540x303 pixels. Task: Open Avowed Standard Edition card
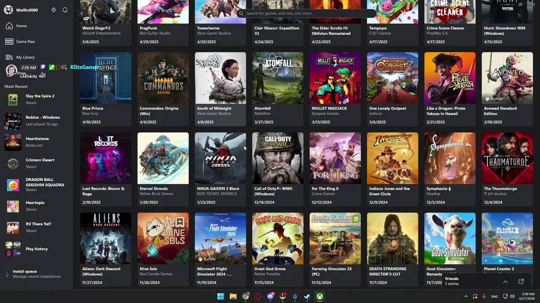coord(507,89)
